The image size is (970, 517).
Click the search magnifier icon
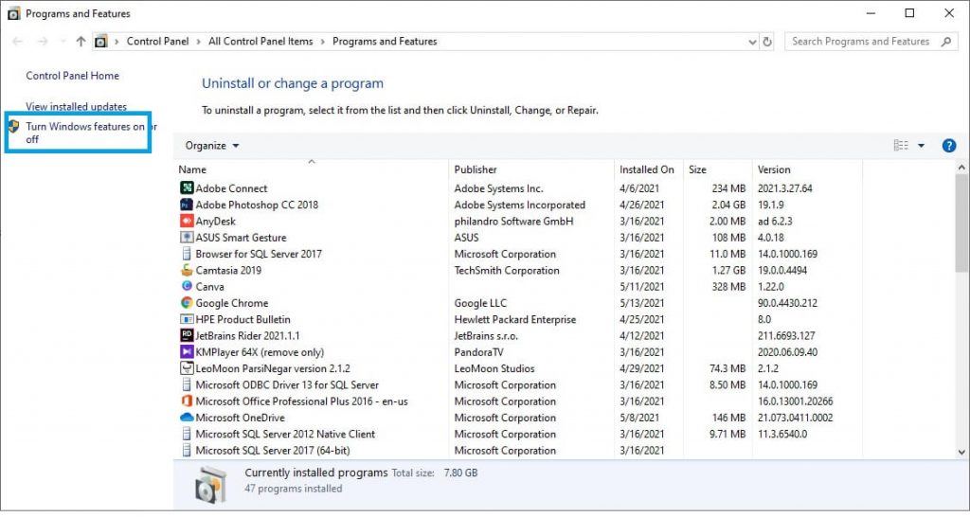point(946,42)
